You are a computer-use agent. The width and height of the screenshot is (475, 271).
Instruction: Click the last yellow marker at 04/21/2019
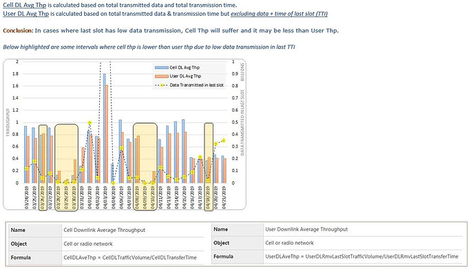click(224, 141)
